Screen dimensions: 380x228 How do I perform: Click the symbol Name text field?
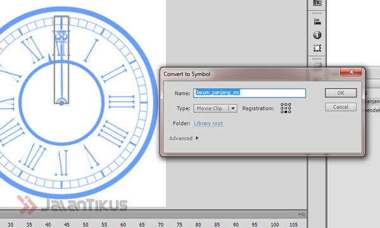tap(250, 93)
